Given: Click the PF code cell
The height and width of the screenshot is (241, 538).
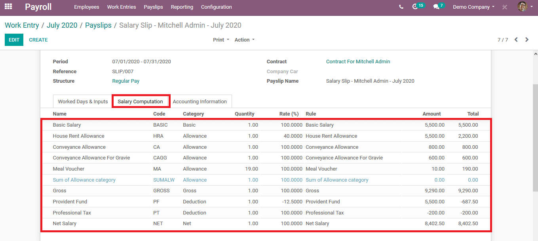Looking at the screenshot, I should [x=156, y=202].
